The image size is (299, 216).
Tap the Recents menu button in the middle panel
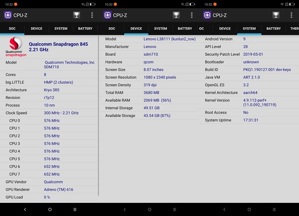tap(174, 209)
